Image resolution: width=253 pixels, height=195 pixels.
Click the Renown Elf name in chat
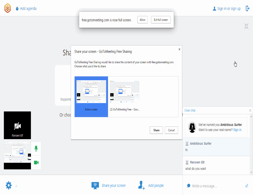[x=197, y=162]
